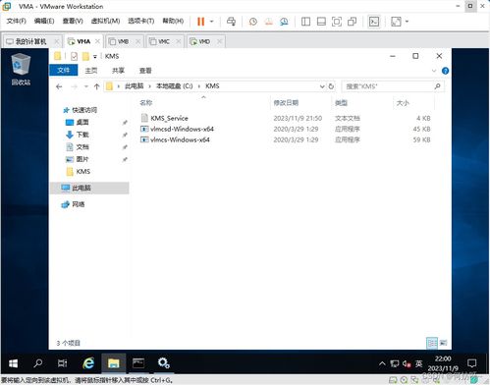Switch to details view icon in status bar
The height and width of the screenshot is (385, 490).
pyautogui.click(x=432, y=343)
